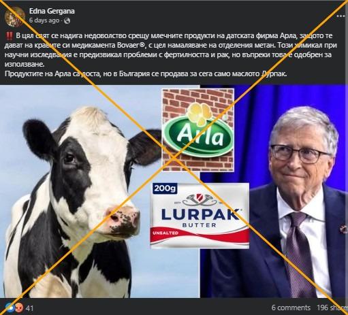Click the Лурпак word ending the post
This screenshot has height=315, width=348.
(x=274, y=73)
